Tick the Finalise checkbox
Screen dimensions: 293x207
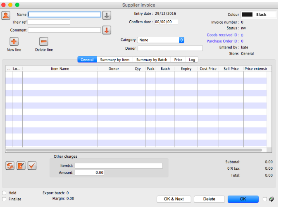coord(4,199)
